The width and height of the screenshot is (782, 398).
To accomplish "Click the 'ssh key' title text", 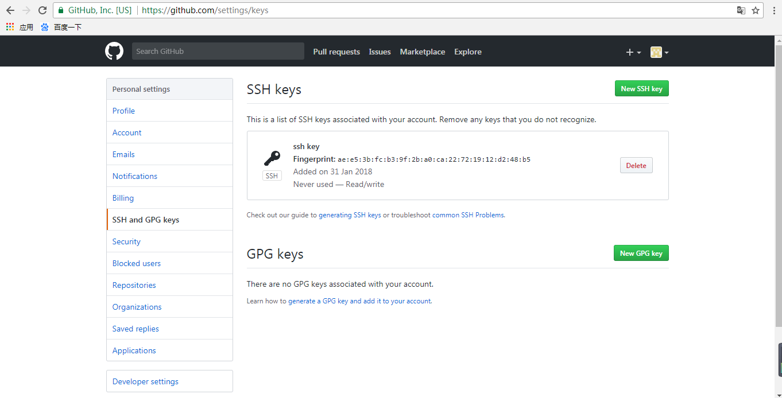I will coord(306,147).
